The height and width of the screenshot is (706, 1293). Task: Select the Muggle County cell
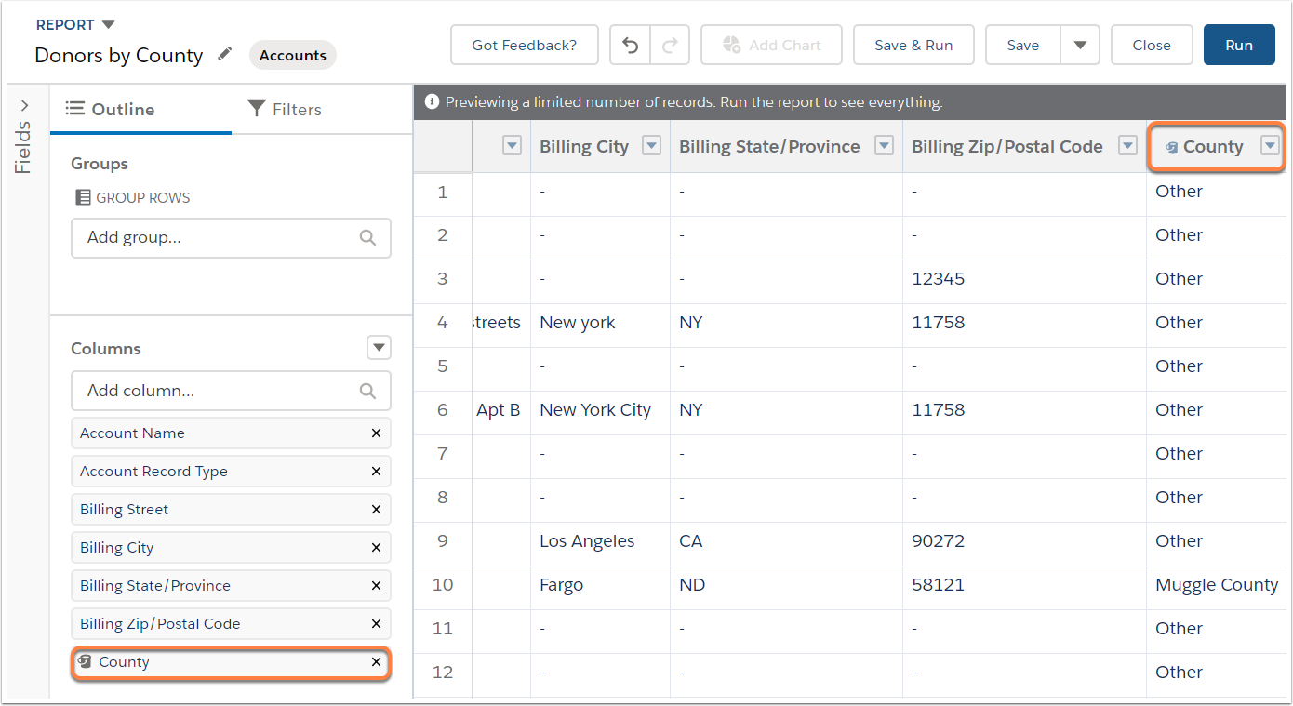coord(1217,585)
